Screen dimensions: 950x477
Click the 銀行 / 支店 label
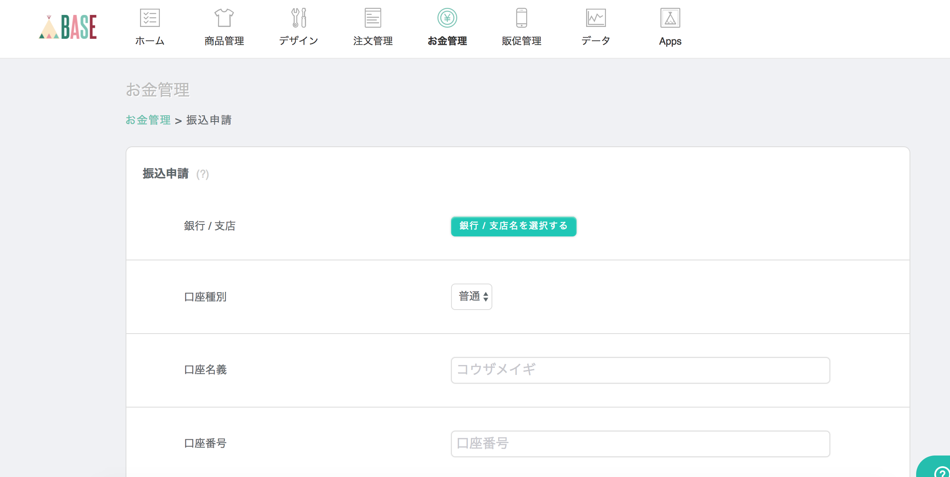[x=210, y=226]
